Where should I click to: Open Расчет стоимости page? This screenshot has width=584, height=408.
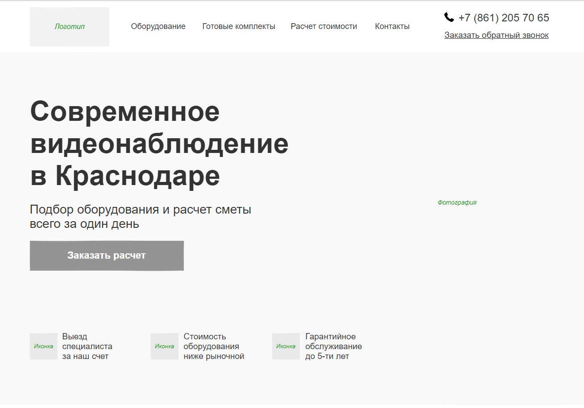pyautogui.click(x=324, y=26)
